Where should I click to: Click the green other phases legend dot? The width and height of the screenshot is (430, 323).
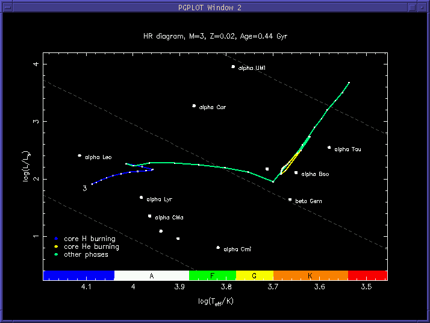click(x=56, y=254)
